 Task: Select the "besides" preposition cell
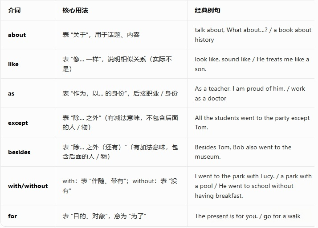(19, 152)
